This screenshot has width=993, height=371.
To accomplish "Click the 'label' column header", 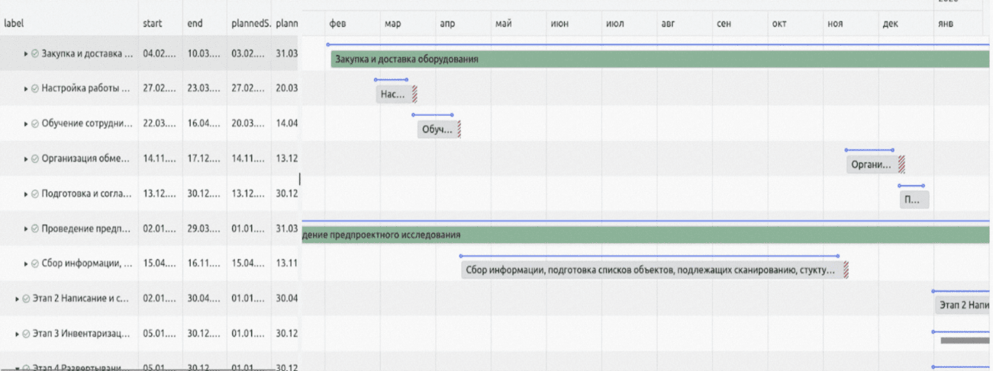I will [x=14, y=24].
